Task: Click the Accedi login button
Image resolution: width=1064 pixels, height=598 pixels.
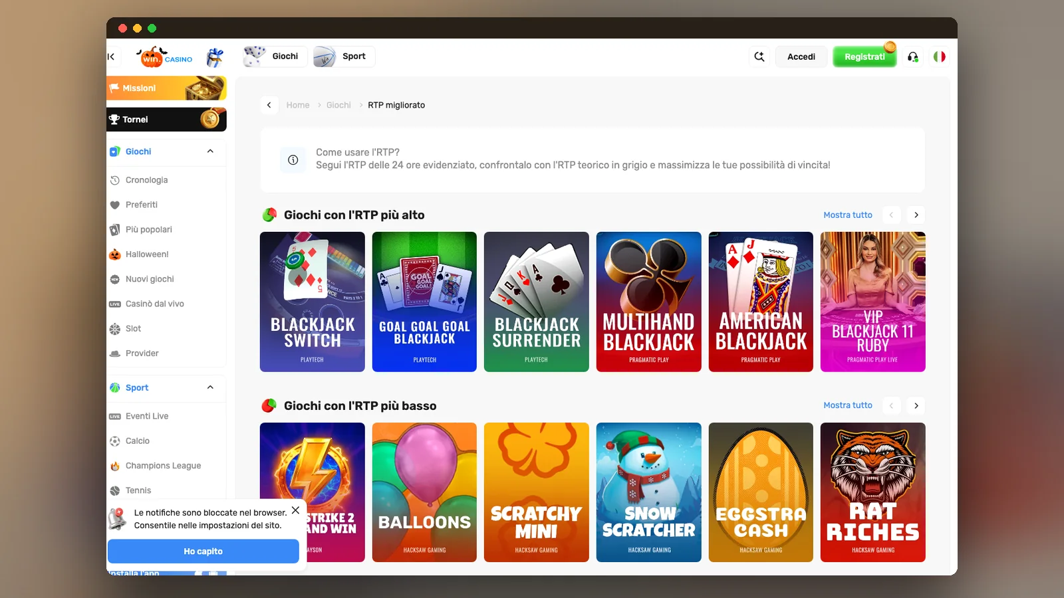Action: (x=801, y=56)
